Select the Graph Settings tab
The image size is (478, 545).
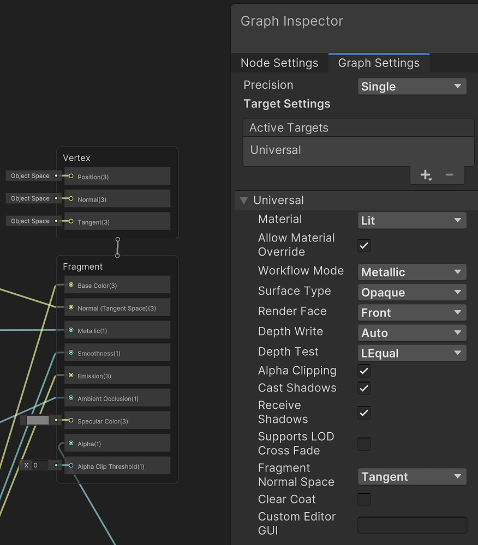(379, 63)
